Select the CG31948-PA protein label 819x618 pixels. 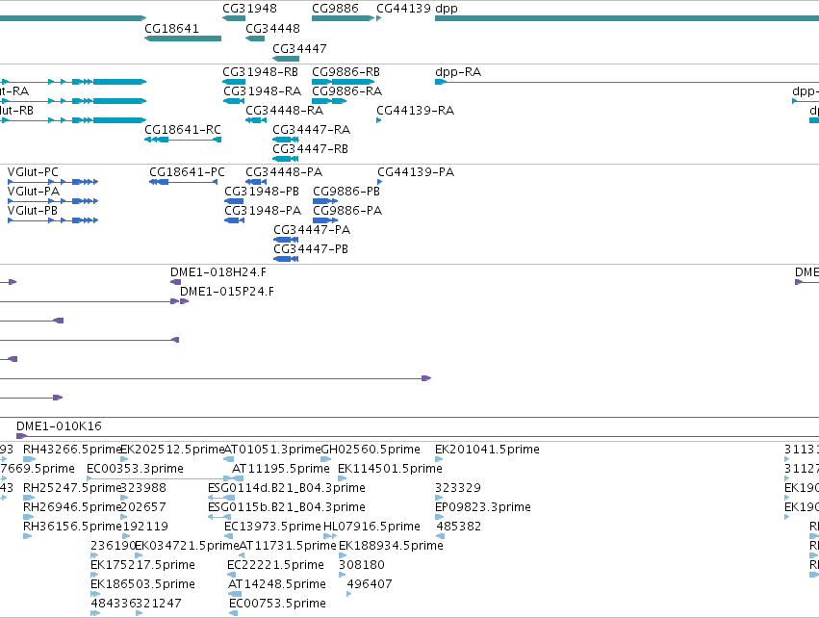[263, 211]
